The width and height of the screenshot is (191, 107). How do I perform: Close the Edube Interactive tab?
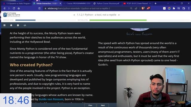pyautogui.click(x=60, y=4)
